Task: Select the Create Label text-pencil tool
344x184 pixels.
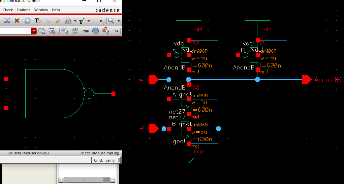Action: pyautogui.click(x=38, y=21)
